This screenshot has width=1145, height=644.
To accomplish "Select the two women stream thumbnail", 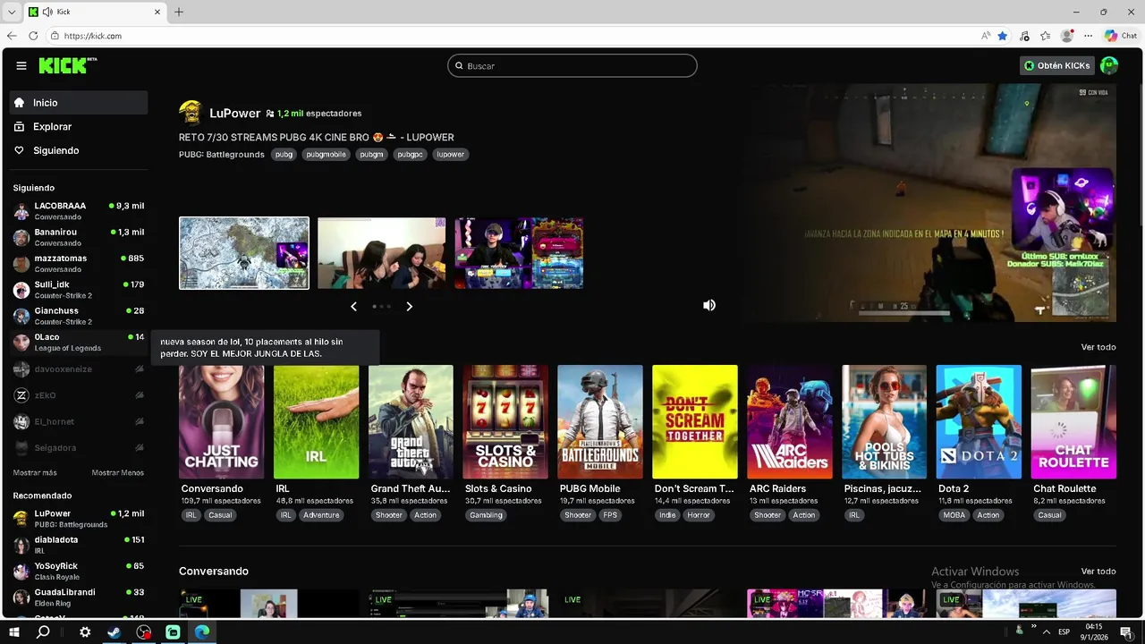I will pos(382,253).
